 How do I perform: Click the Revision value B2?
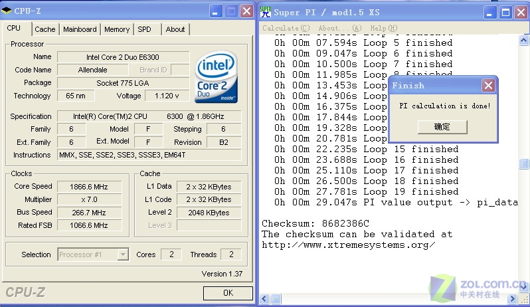coord(224,142)
